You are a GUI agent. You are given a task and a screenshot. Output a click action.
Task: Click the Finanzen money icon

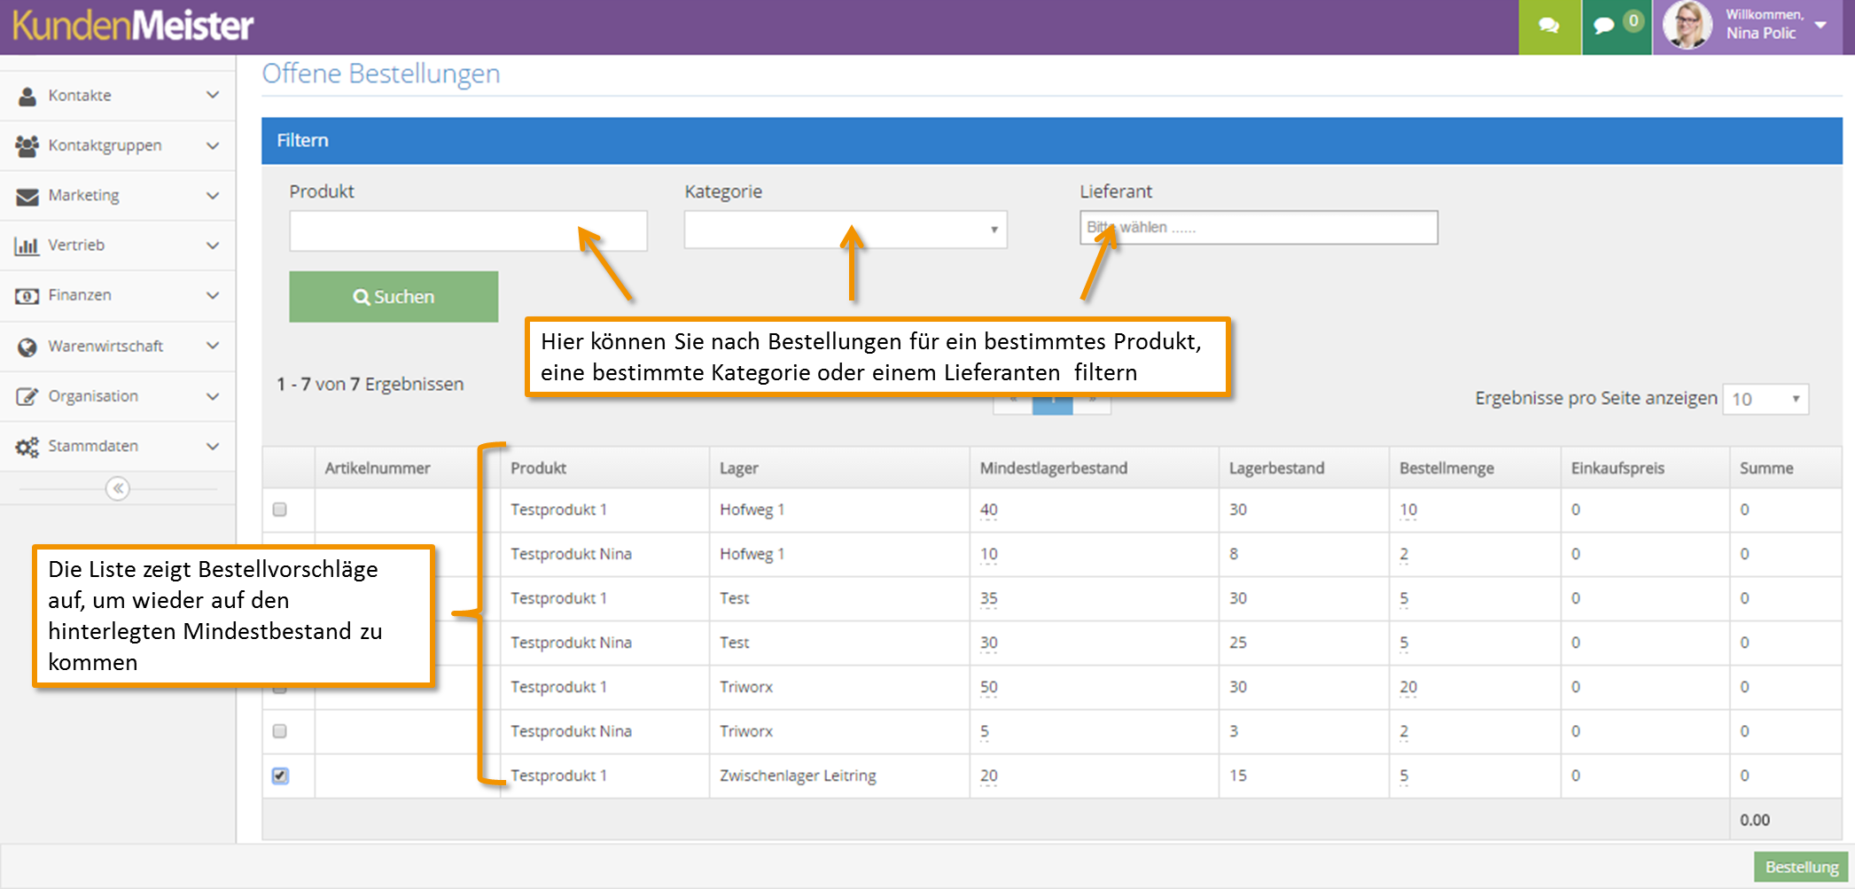27,296
